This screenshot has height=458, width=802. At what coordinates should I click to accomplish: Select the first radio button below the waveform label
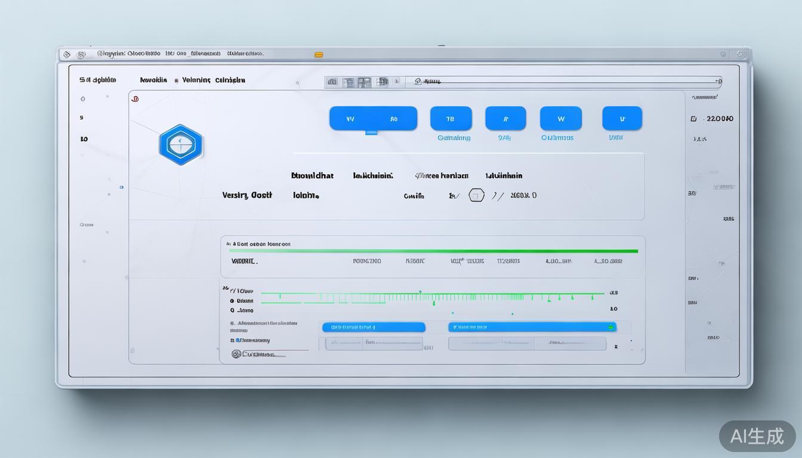233,301
